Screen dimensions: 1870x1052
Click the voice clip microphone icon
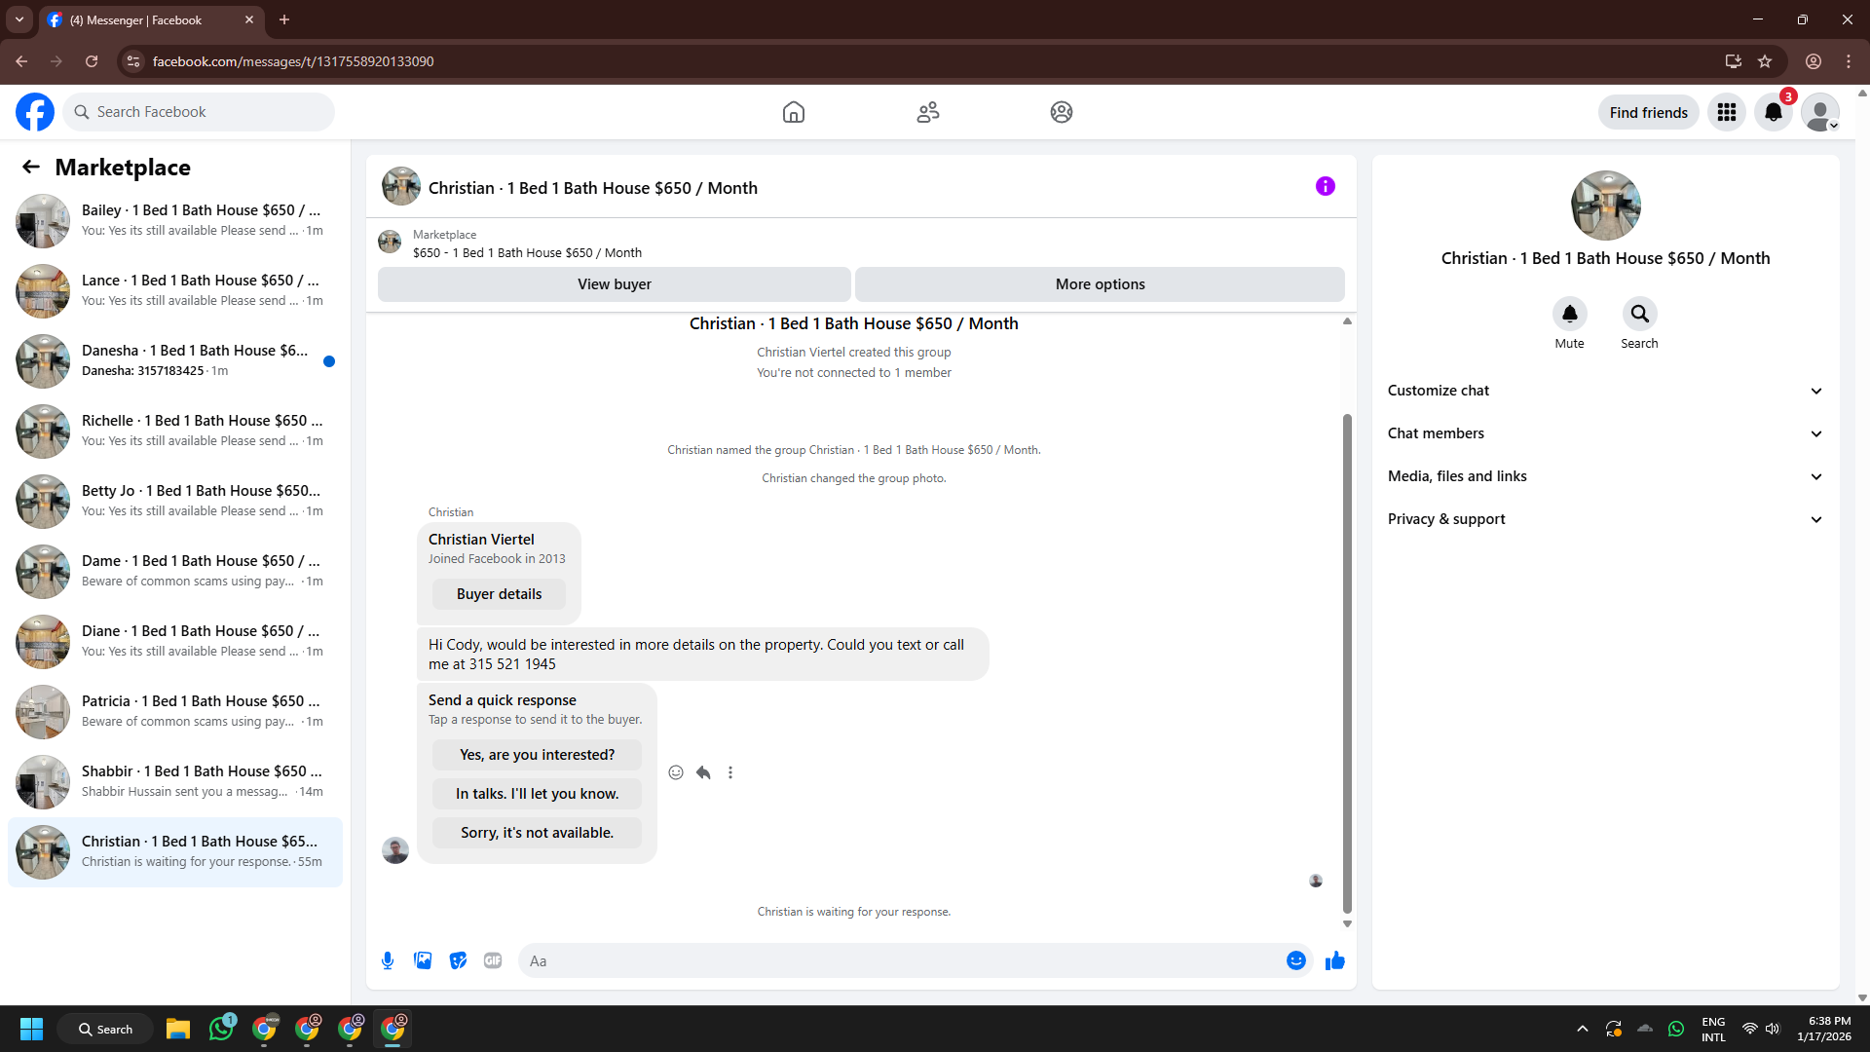pos(388,960)
